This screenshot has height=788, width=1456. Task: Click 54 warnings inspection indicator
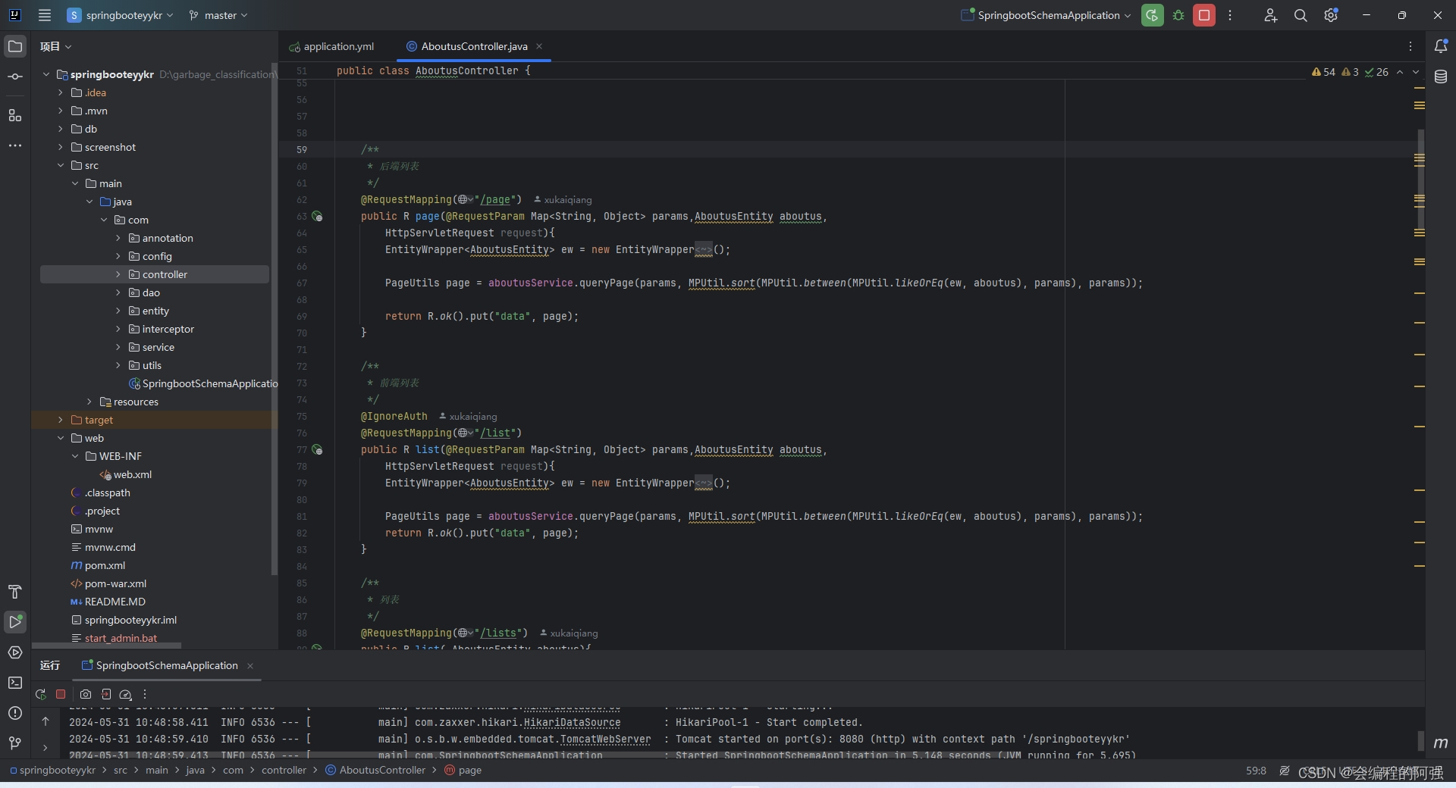point(1323,72)
